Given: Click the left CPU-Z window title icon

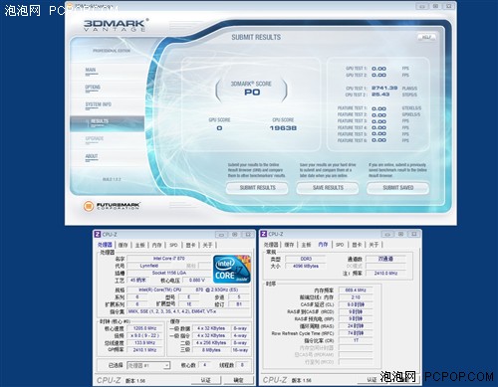Looking at the screenshot, I should tap(98, 234).
